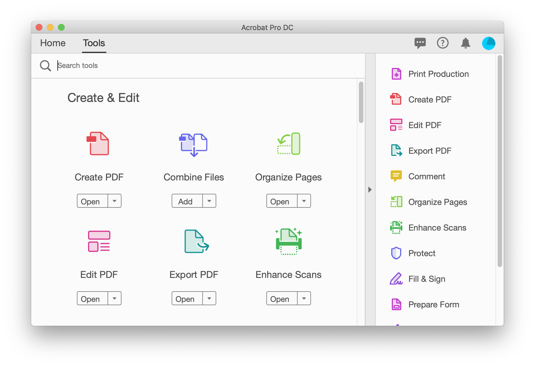535x367 pixels.
Task: Click the large Enhance Scans icon
Action: [x=289, y=241]
